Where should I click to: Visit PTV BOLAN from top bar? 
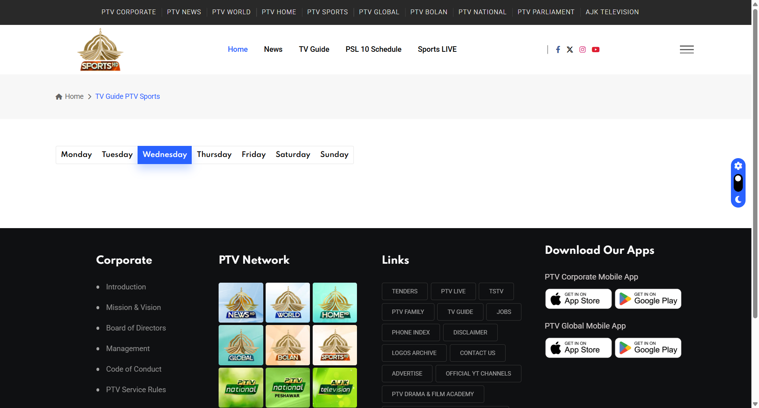point(429,12)
